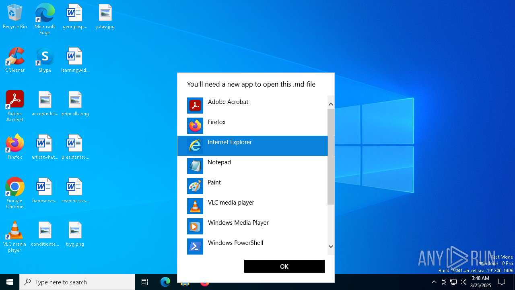
Task: Select the learningwid... Word document
Action: pyautogui.click(x=75, y=60)
